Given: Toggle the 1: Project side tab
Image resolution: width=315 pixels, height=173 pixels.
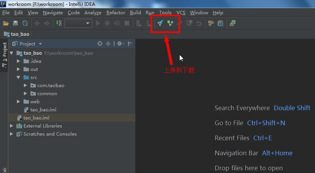Looking at the screenshot, I should 4,55.
